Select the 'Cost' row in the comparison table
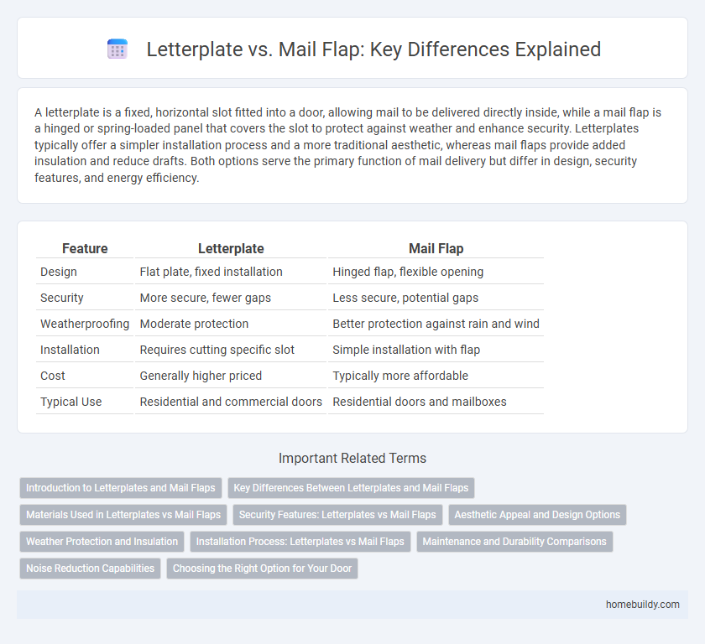 tap(52, 376)
